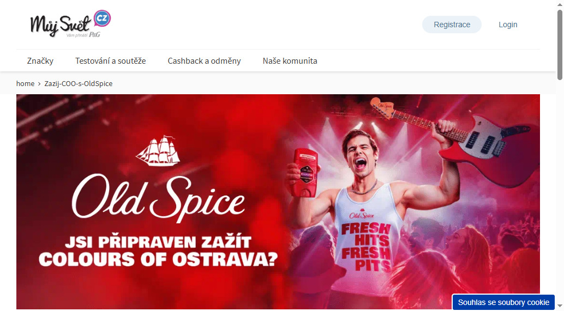Click the Registrace button
Viewport: 564px width, 311px height.
coord(452,25)
